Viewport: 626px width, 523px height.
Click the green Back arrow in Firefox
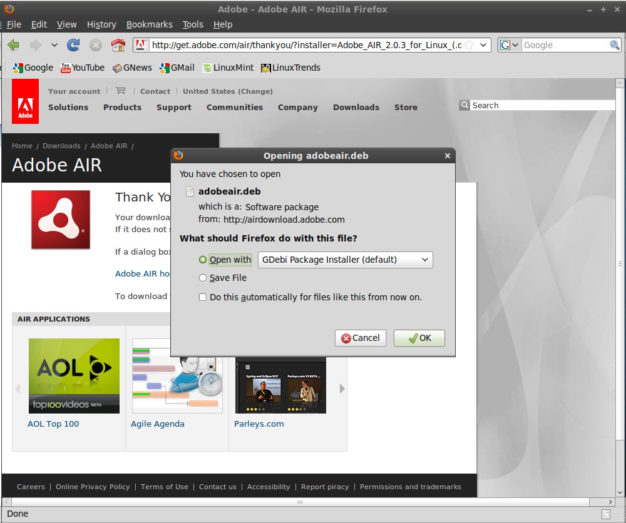click(13, 45)
